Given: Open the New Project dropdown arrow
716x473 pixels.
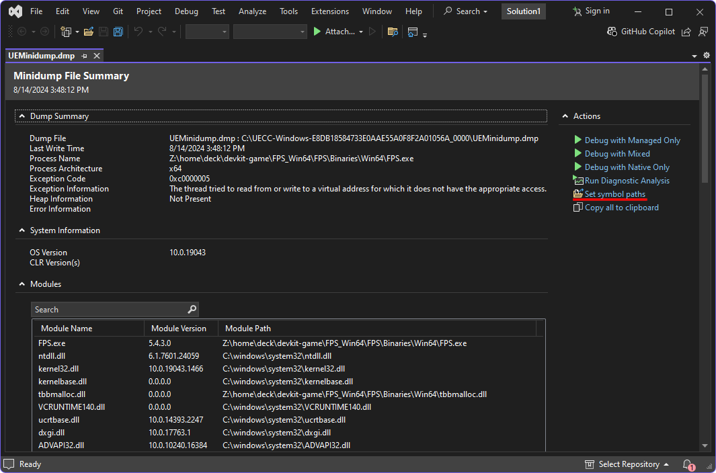Looking at the screenshot, I should coord(77,32).
